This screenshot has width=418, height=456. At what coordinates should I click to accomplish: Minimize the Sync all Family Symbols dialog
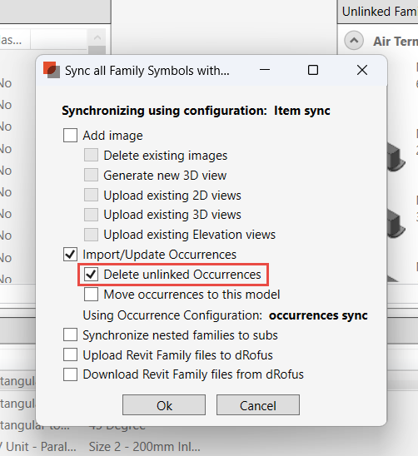265,70
